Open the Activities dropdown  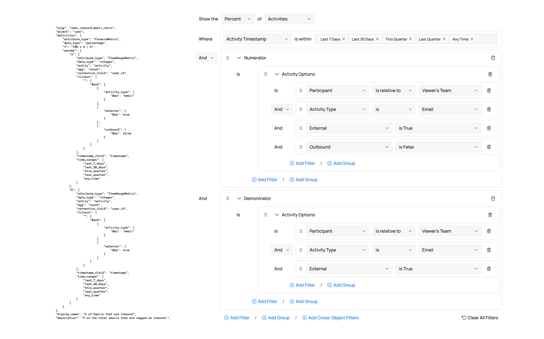(x=289, y=19)
